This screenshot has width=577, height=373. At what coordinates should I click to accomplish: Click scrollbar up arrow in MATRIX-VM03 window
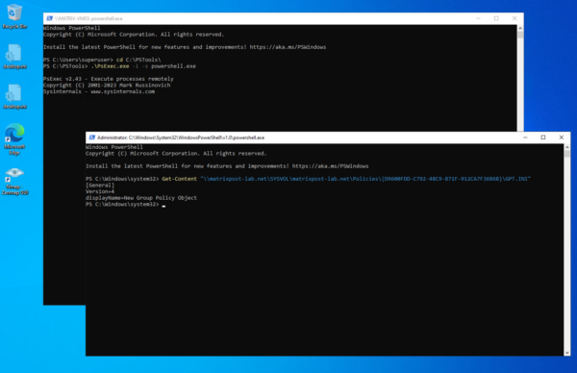coord(520,28)
